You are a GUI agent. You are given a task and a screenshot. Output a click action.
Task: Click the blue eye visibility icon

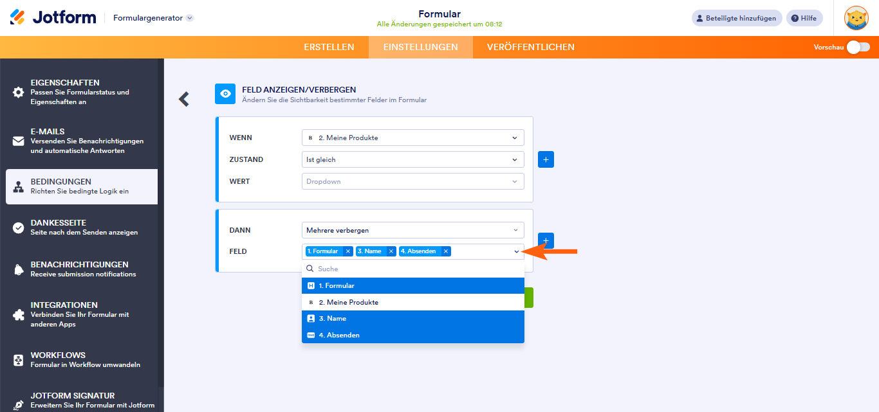pyautogui.click(x=225, y=94)
